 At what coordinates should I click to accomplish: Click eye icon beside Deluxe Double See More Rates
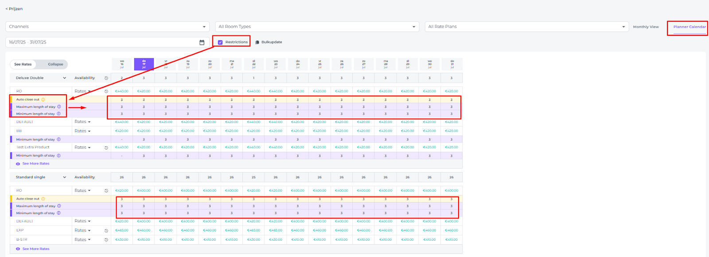click(18, 164)
